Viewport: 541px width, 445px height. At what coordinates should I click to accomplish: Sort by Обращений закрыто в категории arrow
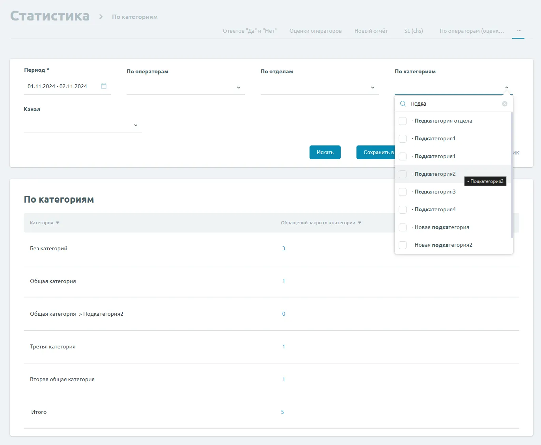pyautogui.click(x=360, y=223)
